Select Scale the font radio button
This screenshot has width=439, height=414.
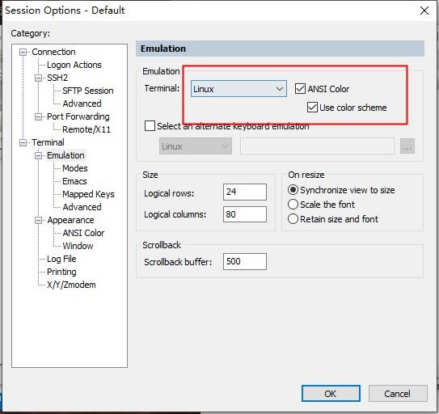[293, 205]
